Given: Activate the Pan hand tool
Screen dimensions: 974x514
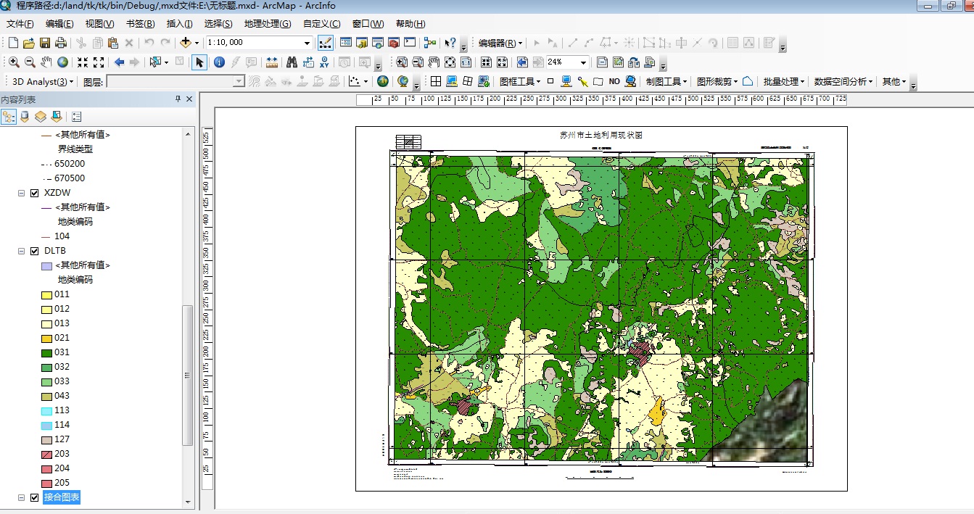Looking at the screenshot, I should coord(46,62).
